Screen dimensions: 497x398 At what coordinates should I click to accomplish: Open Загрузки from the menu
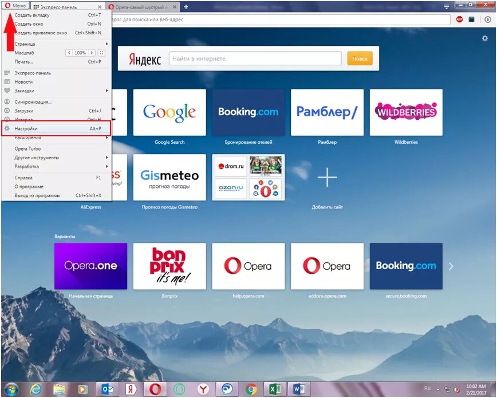[x=57, y=111]
